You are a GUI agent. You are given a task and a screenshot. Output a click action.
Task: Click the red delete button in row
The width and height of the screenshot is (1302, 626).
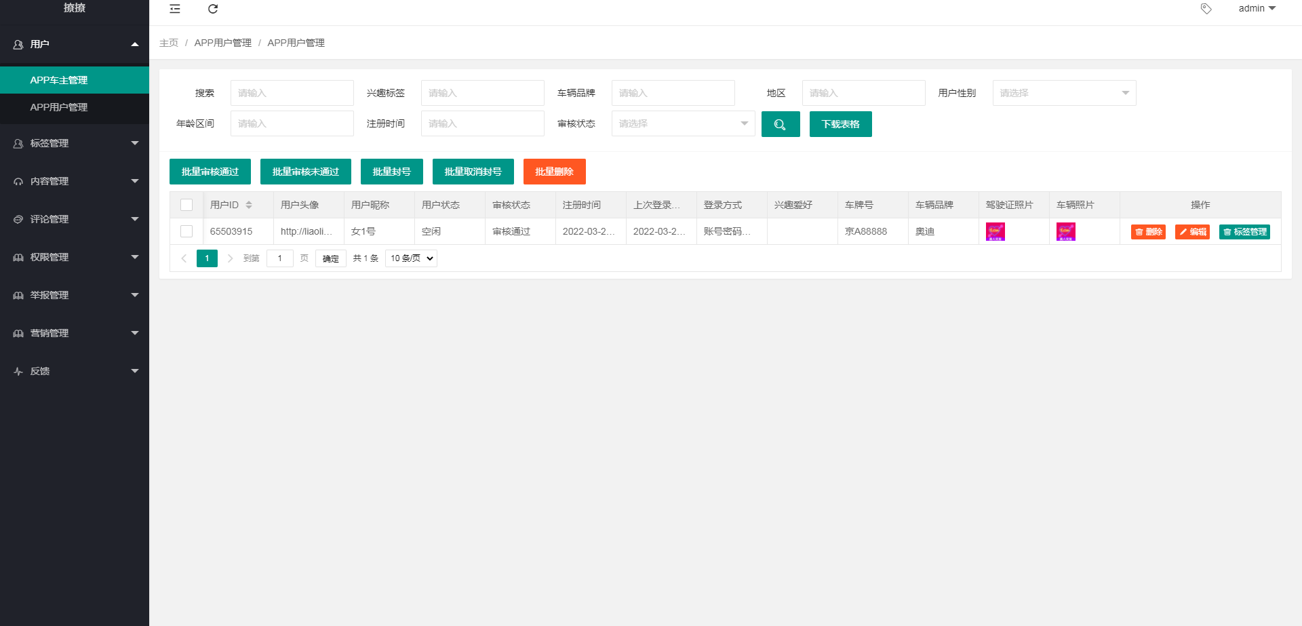pos(1147,232)
